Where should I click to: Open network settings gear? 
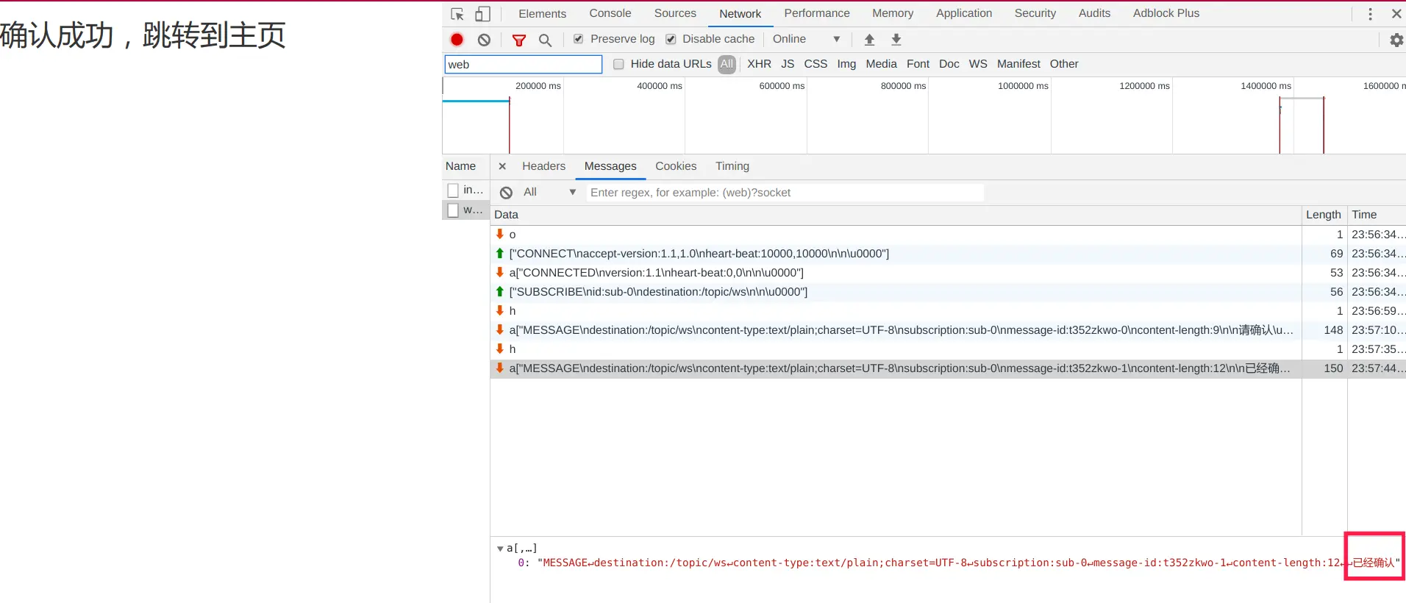tap(1396, 40)
